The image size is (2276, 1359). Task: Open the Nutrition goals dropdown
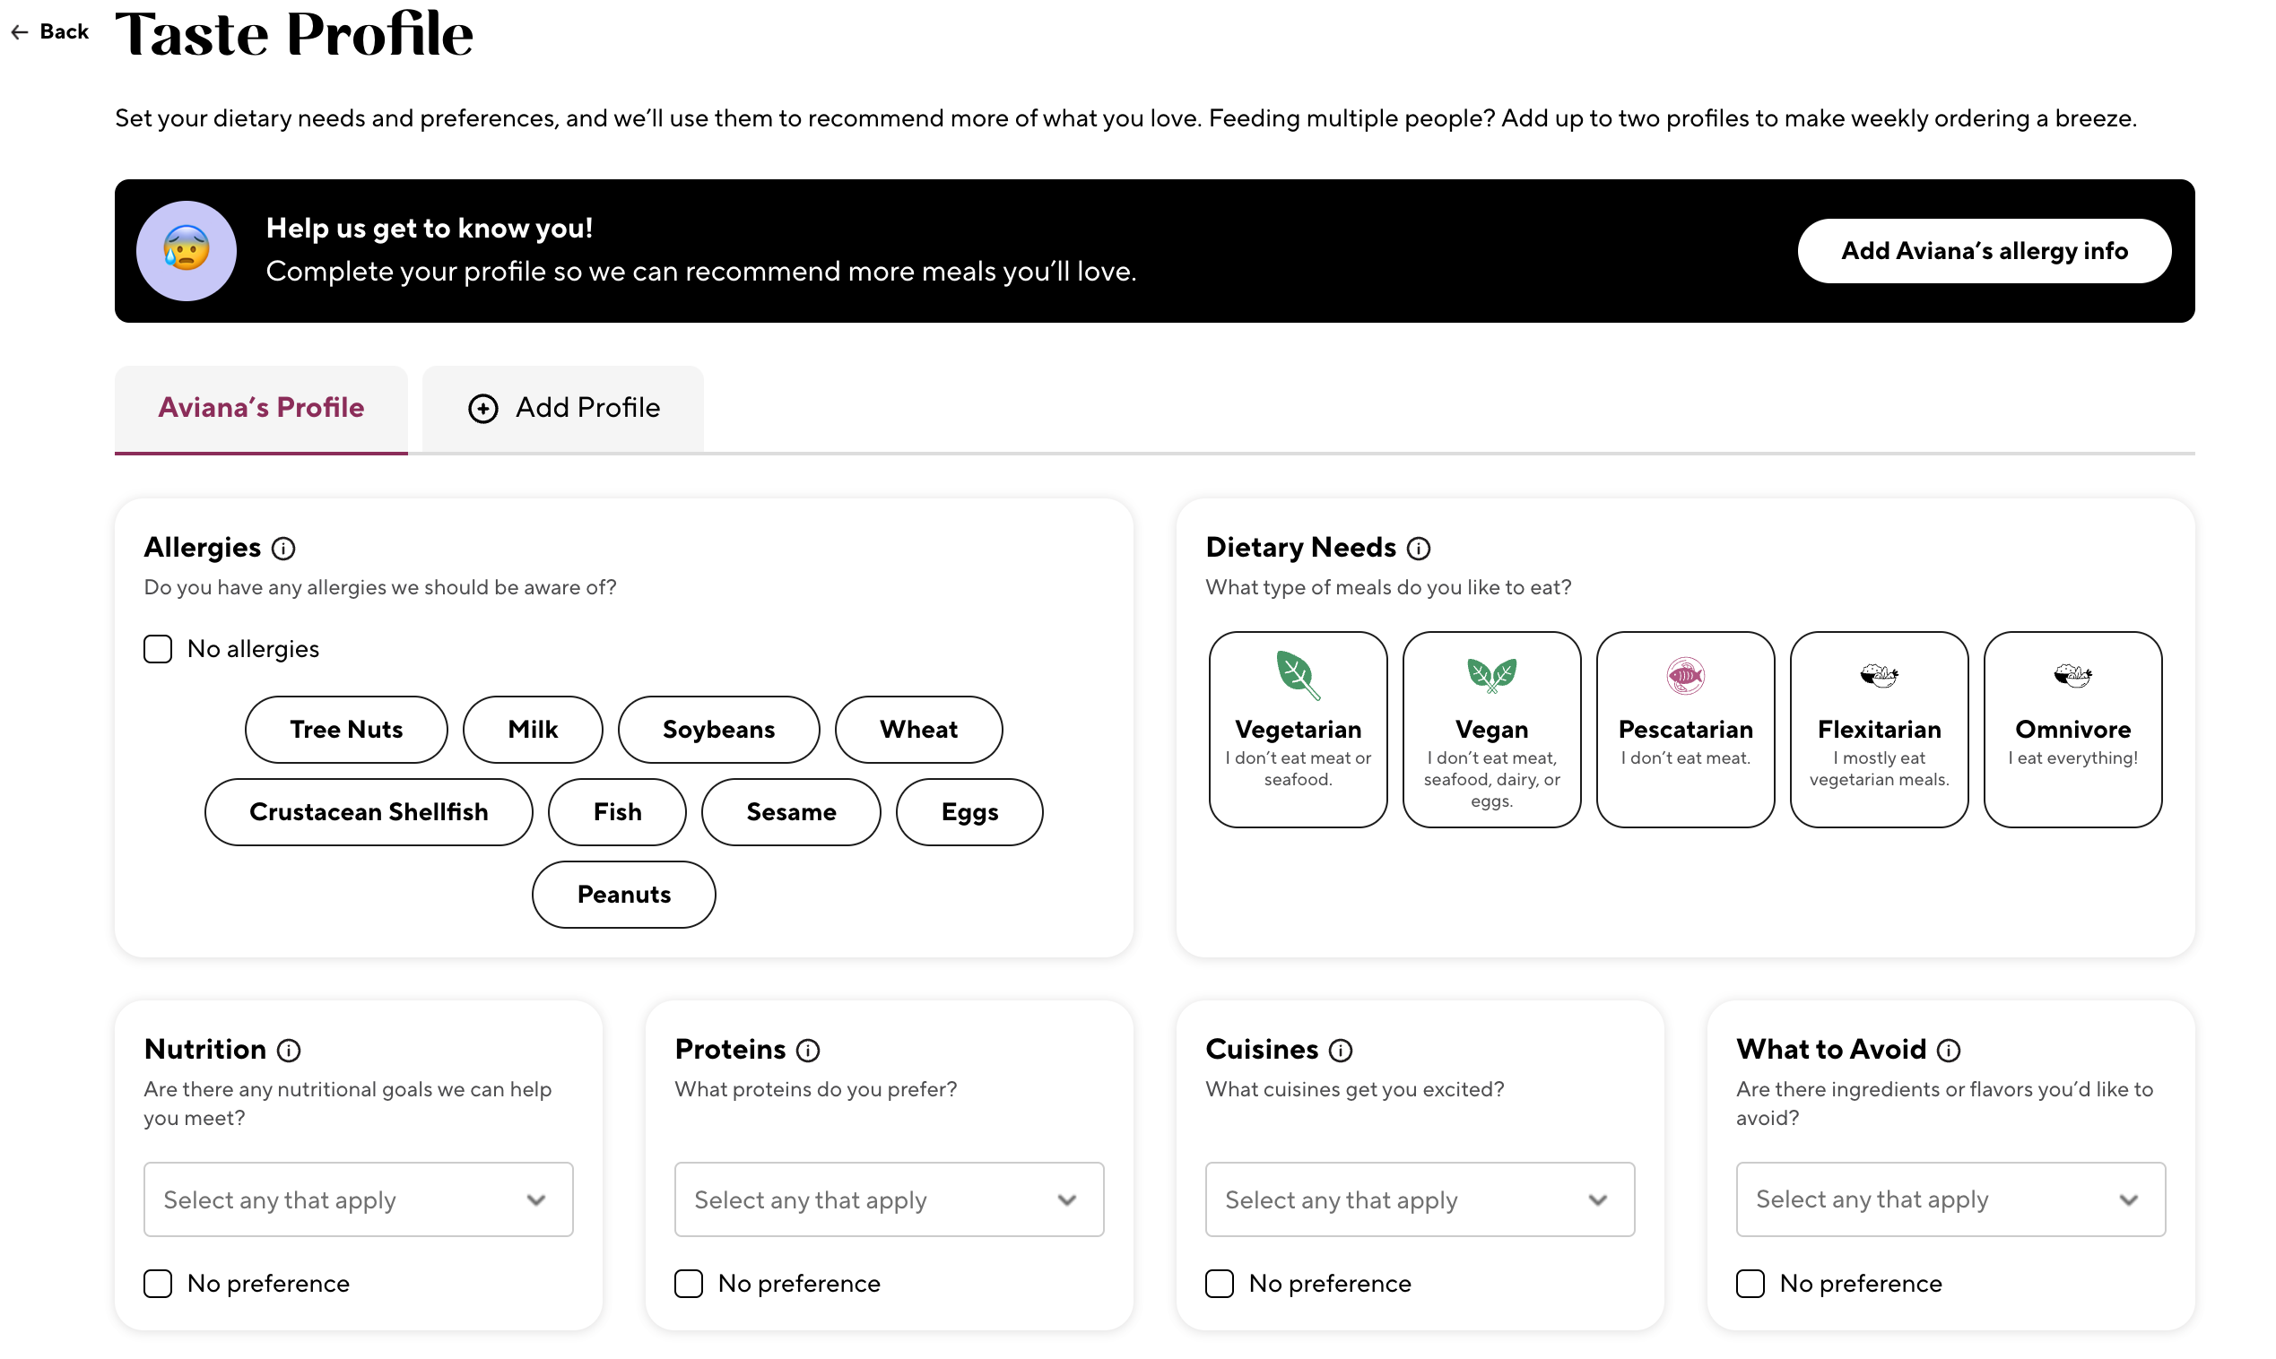click(x=358, y=1199)
